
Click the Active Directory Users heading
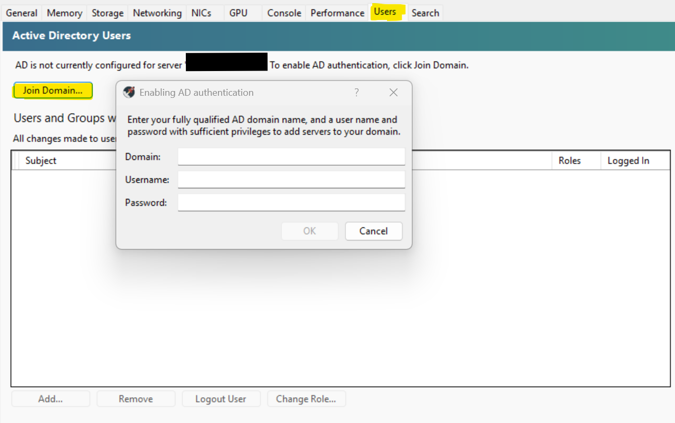click(72, 36)
